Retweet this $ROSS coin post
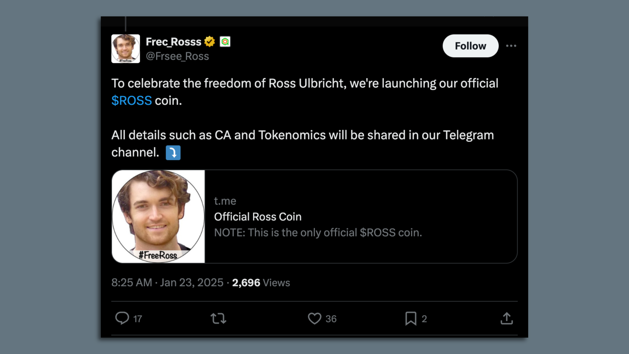Viewport: 629px width, 354px height. click(218, 318)
